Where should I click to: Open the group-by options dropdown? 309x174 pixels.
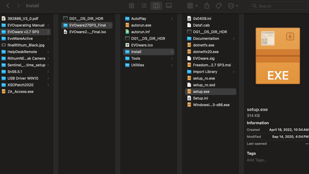click(x=192, y=6)
